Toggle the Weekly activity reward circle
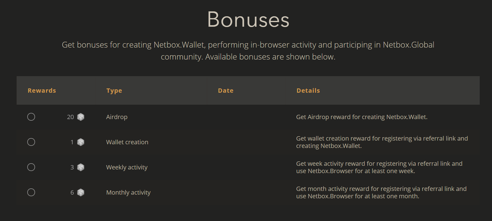The height and width of the screenshot is (221, 492). pyautogui.click(x=31, y=167)
